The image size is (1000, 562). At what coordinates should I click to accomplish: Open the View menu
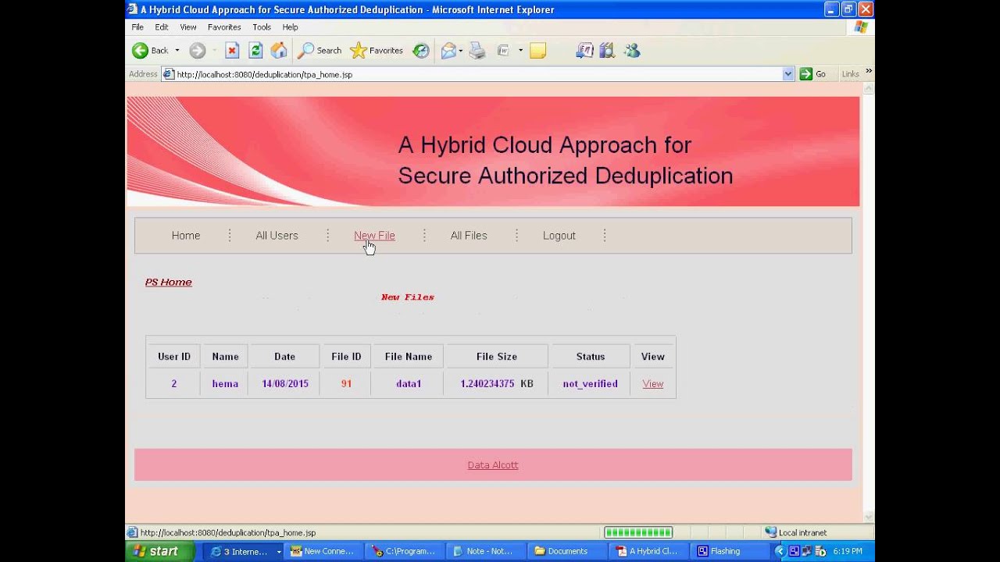point(188,27)
